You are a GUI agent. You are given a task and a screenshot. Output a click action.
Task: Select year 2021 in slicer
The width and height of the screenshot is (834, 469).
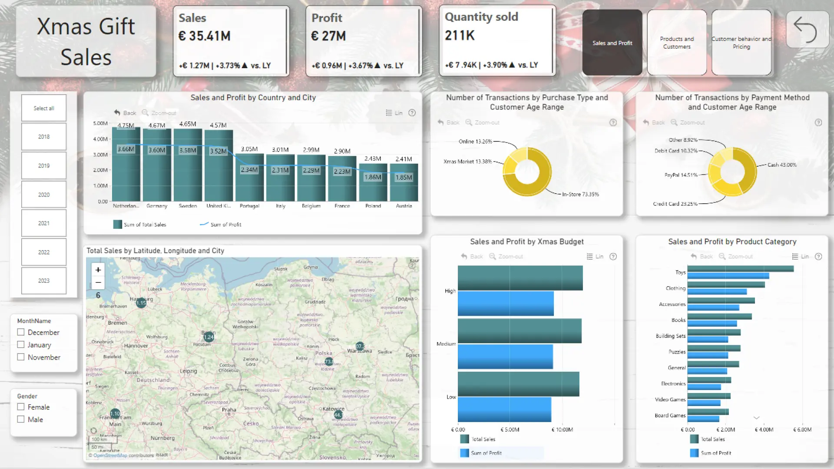coord(44,223)
